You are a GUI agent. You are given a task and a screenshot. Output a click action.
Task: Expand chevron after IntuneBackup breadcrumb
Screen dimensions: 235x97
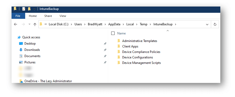coord(175,24)
